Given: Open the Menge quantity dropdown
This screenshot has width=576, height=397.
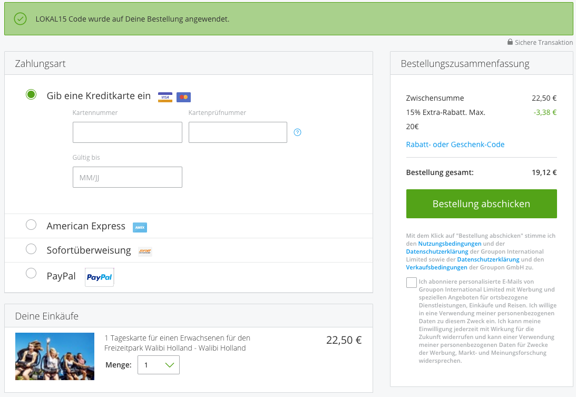Looking at the screenshot, I should (x=159, y=365).
